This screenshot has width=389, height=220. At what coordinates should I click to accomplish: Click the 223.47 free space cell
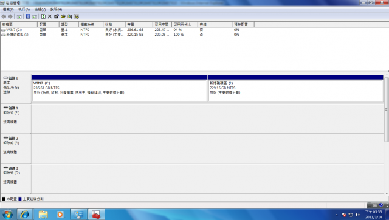coord(162,30)
